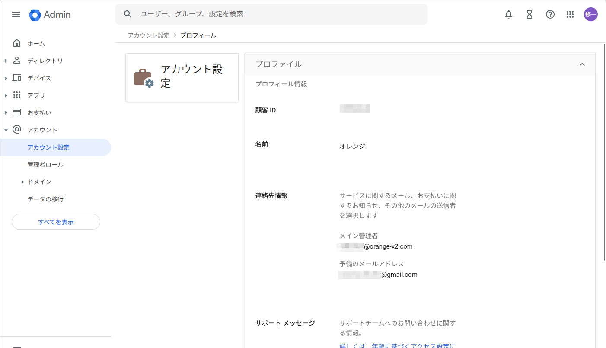Expand the ディレクトリ sidebar section
This screenshot has height=348, width=606.
[x=6, y=61]
